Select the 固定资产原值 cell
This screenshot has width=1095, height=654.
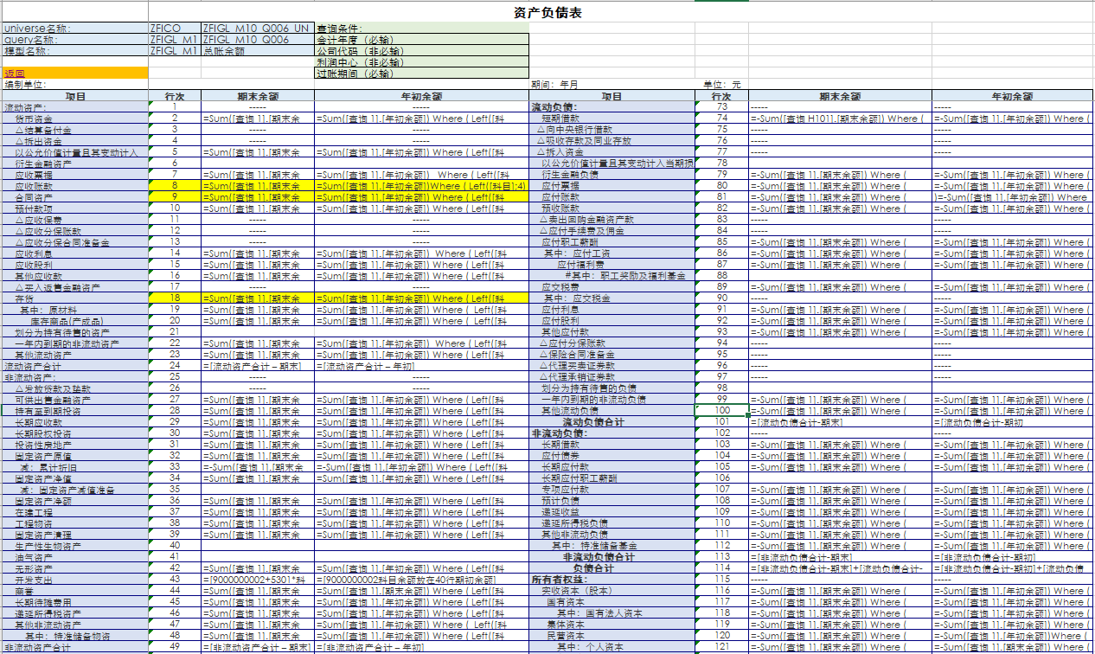click(x=75, y=456)
